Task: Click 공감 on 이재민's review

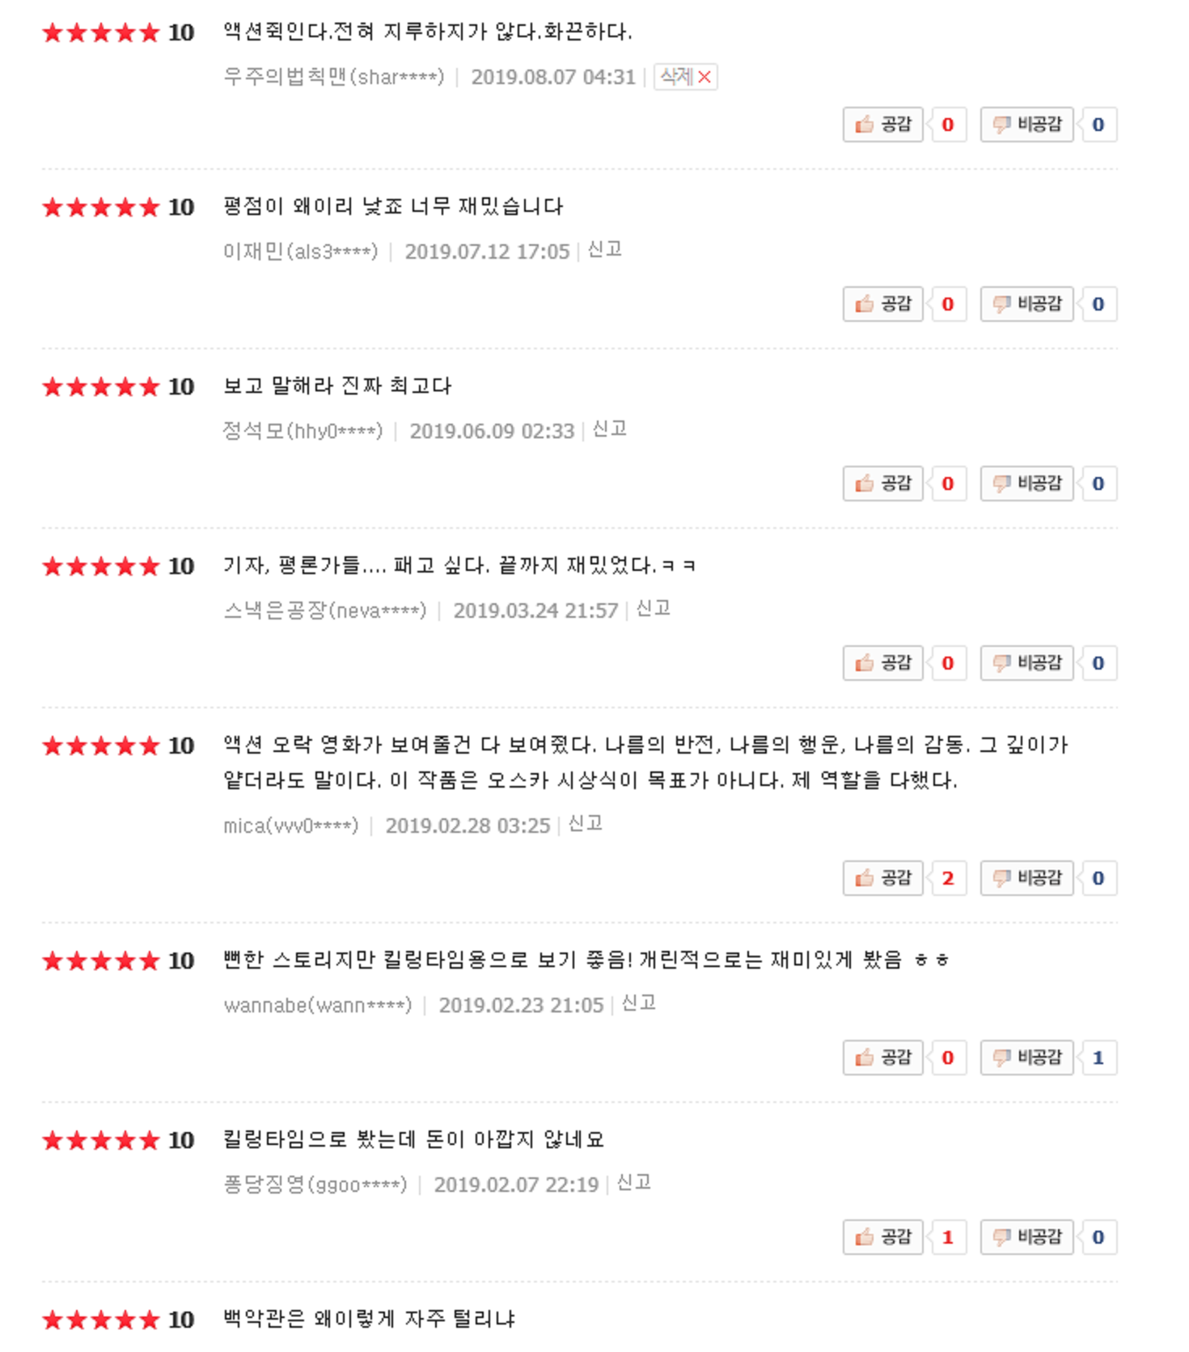Action: click(x=882, y=304)
